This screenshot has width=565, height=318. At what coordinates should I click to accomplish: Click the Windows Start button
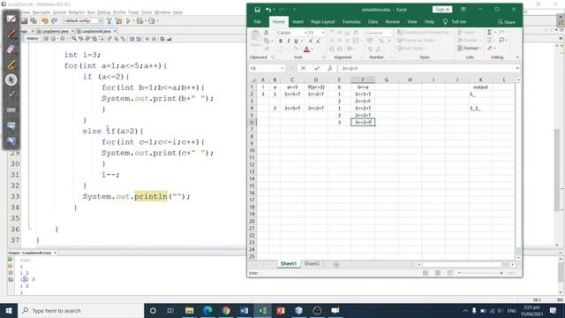coord(9,310)
